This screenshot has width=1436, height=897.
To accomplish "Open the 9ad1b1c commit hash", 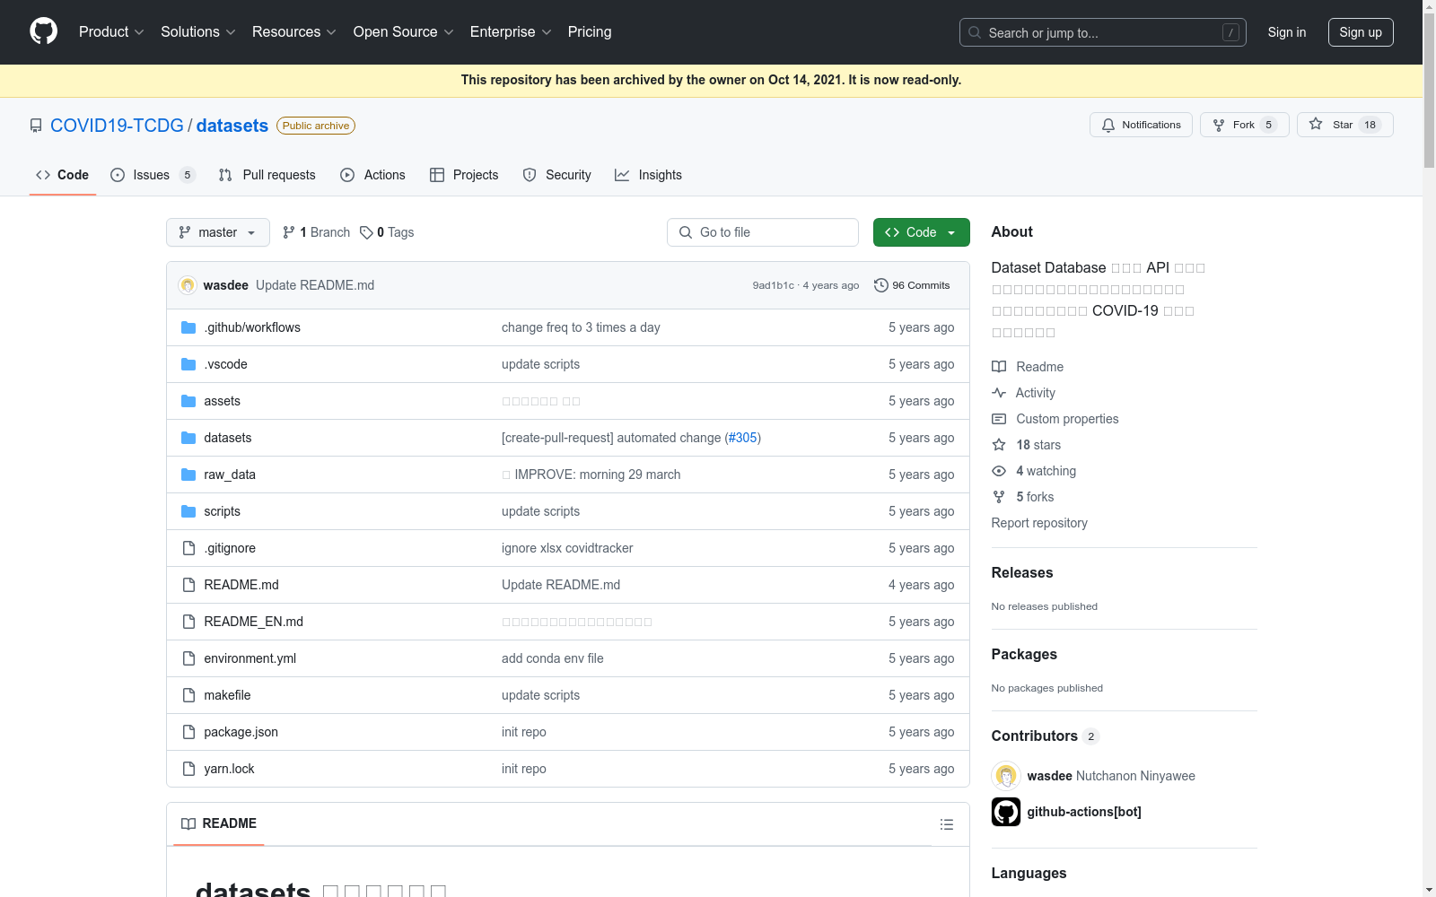I will [x=774, y=285].
